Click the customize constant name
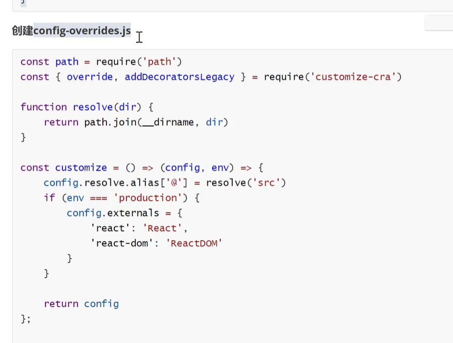The height and width of the screenshot is (343, 453). click(81, 168)
